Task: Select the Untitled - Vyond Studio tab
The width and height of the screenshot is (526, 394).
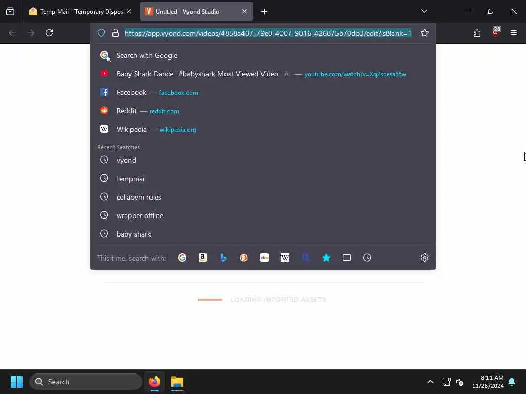Action: [x=196, y=11]
